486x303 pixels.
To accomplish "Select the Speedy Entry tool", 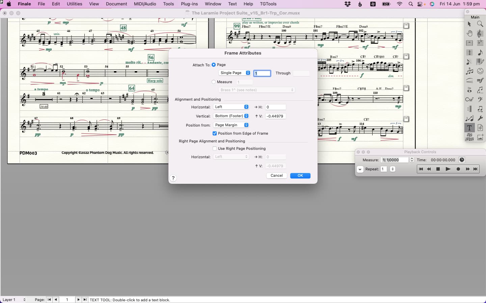I will pos(469,62).
